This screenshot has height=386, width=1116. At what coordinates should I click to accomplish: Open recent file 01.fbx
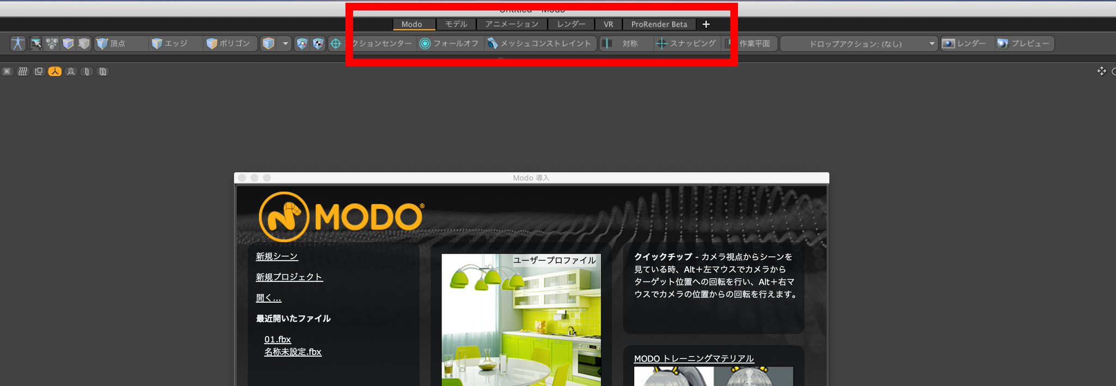click(278, 339)
